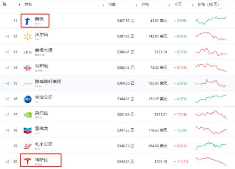Click market cap $386.41 亿
235x169 pixels.
point(125,52)
